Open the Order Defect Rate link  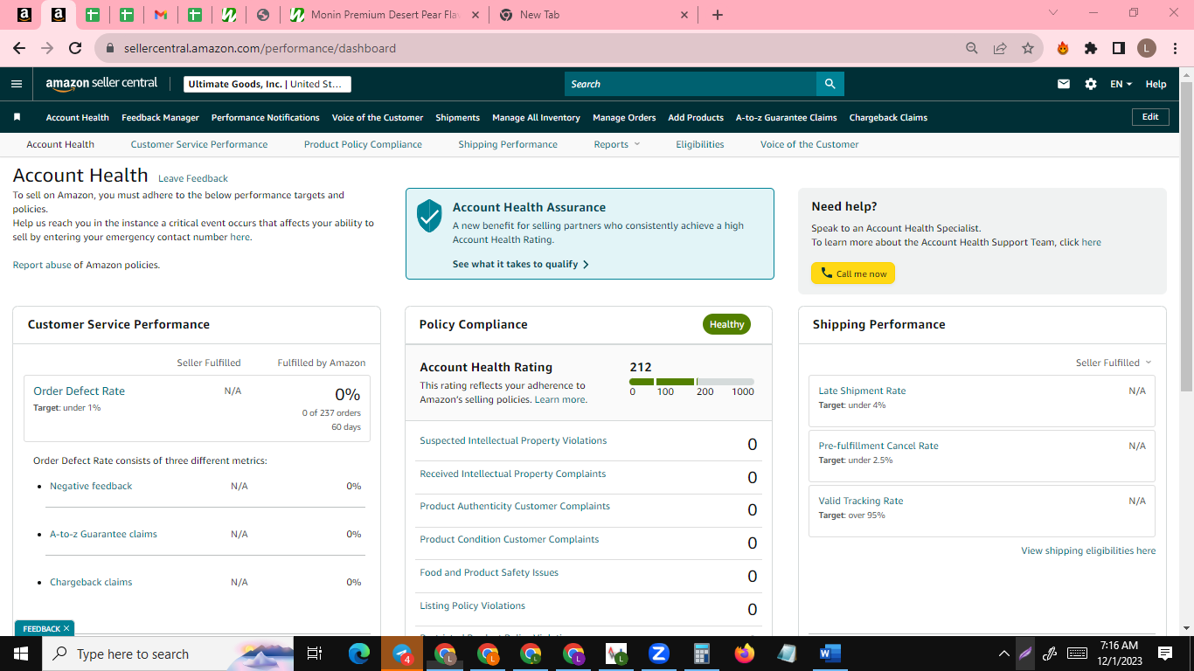79,391
